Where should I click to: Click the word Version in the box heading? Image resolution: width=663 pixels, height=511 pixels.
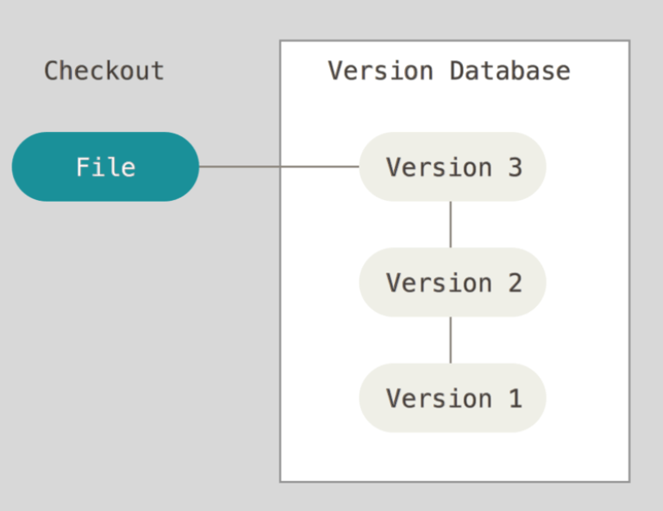[380, 70]
